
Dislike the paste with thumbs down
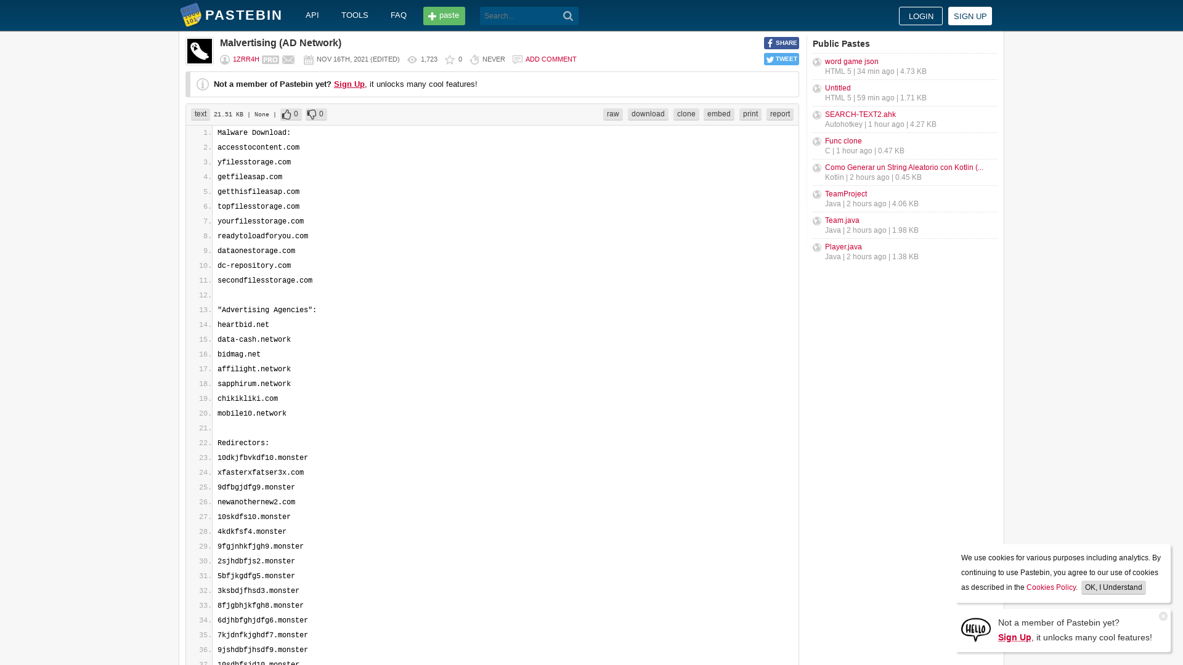[316, 115]
